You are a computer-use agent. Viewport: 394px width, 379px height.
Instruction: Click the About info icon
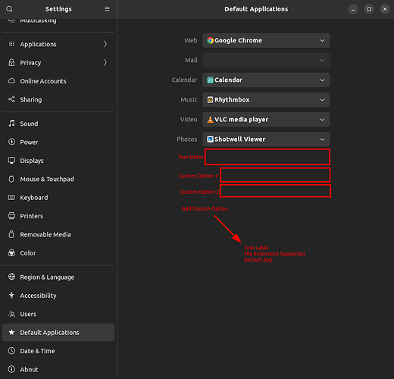tap(11, 369)
